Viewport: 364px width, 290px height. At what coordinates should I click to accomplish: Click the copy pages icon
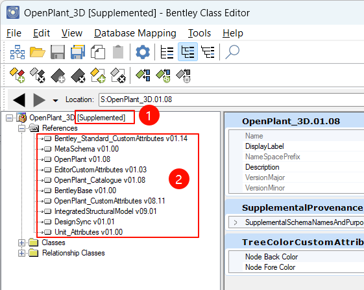98,52
